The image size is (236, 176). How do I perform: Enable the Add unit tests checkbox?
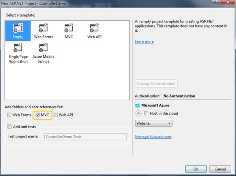pyautogui.click(x=9, y=127)
